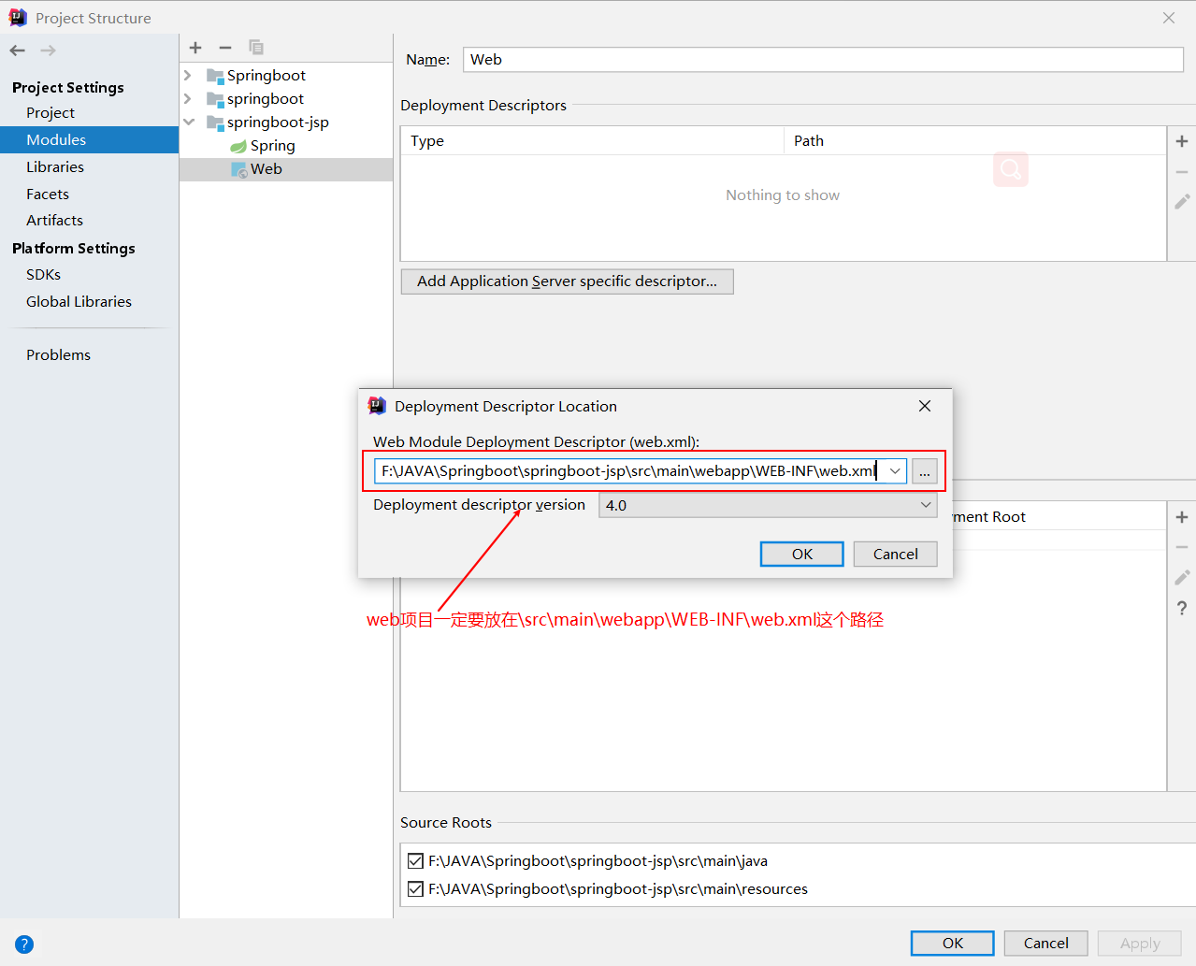This screenshot has height=966, width=1196.
Task: Open Global Libraries settings
Action: [x=79, y=302]
